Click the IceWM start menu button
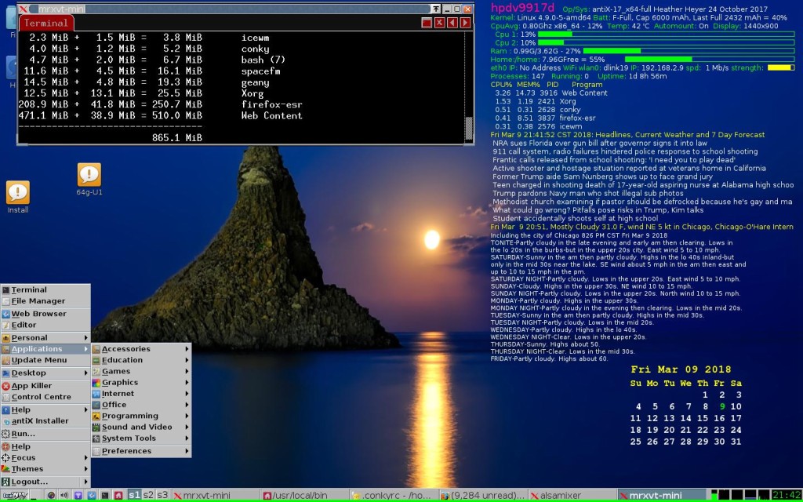Screen dimensions: 803x502 (14, 496)
